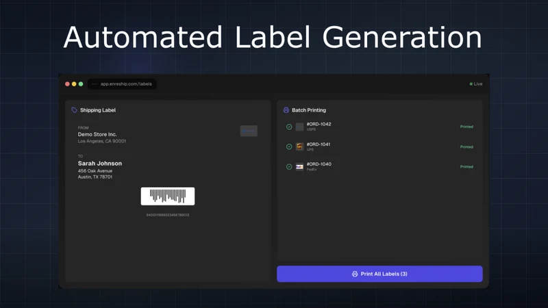Screen dimensions: 548x308
Task: Click the red close window dot
Action: tap(67, 84)
